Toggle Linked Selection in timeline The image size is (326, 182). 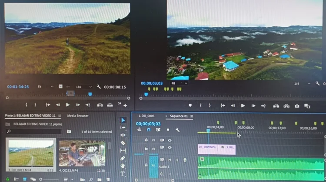158,130
